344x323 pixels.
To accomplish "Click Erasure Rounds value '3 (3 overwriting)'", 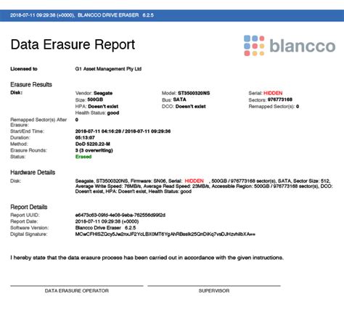I will click(94, 150).
